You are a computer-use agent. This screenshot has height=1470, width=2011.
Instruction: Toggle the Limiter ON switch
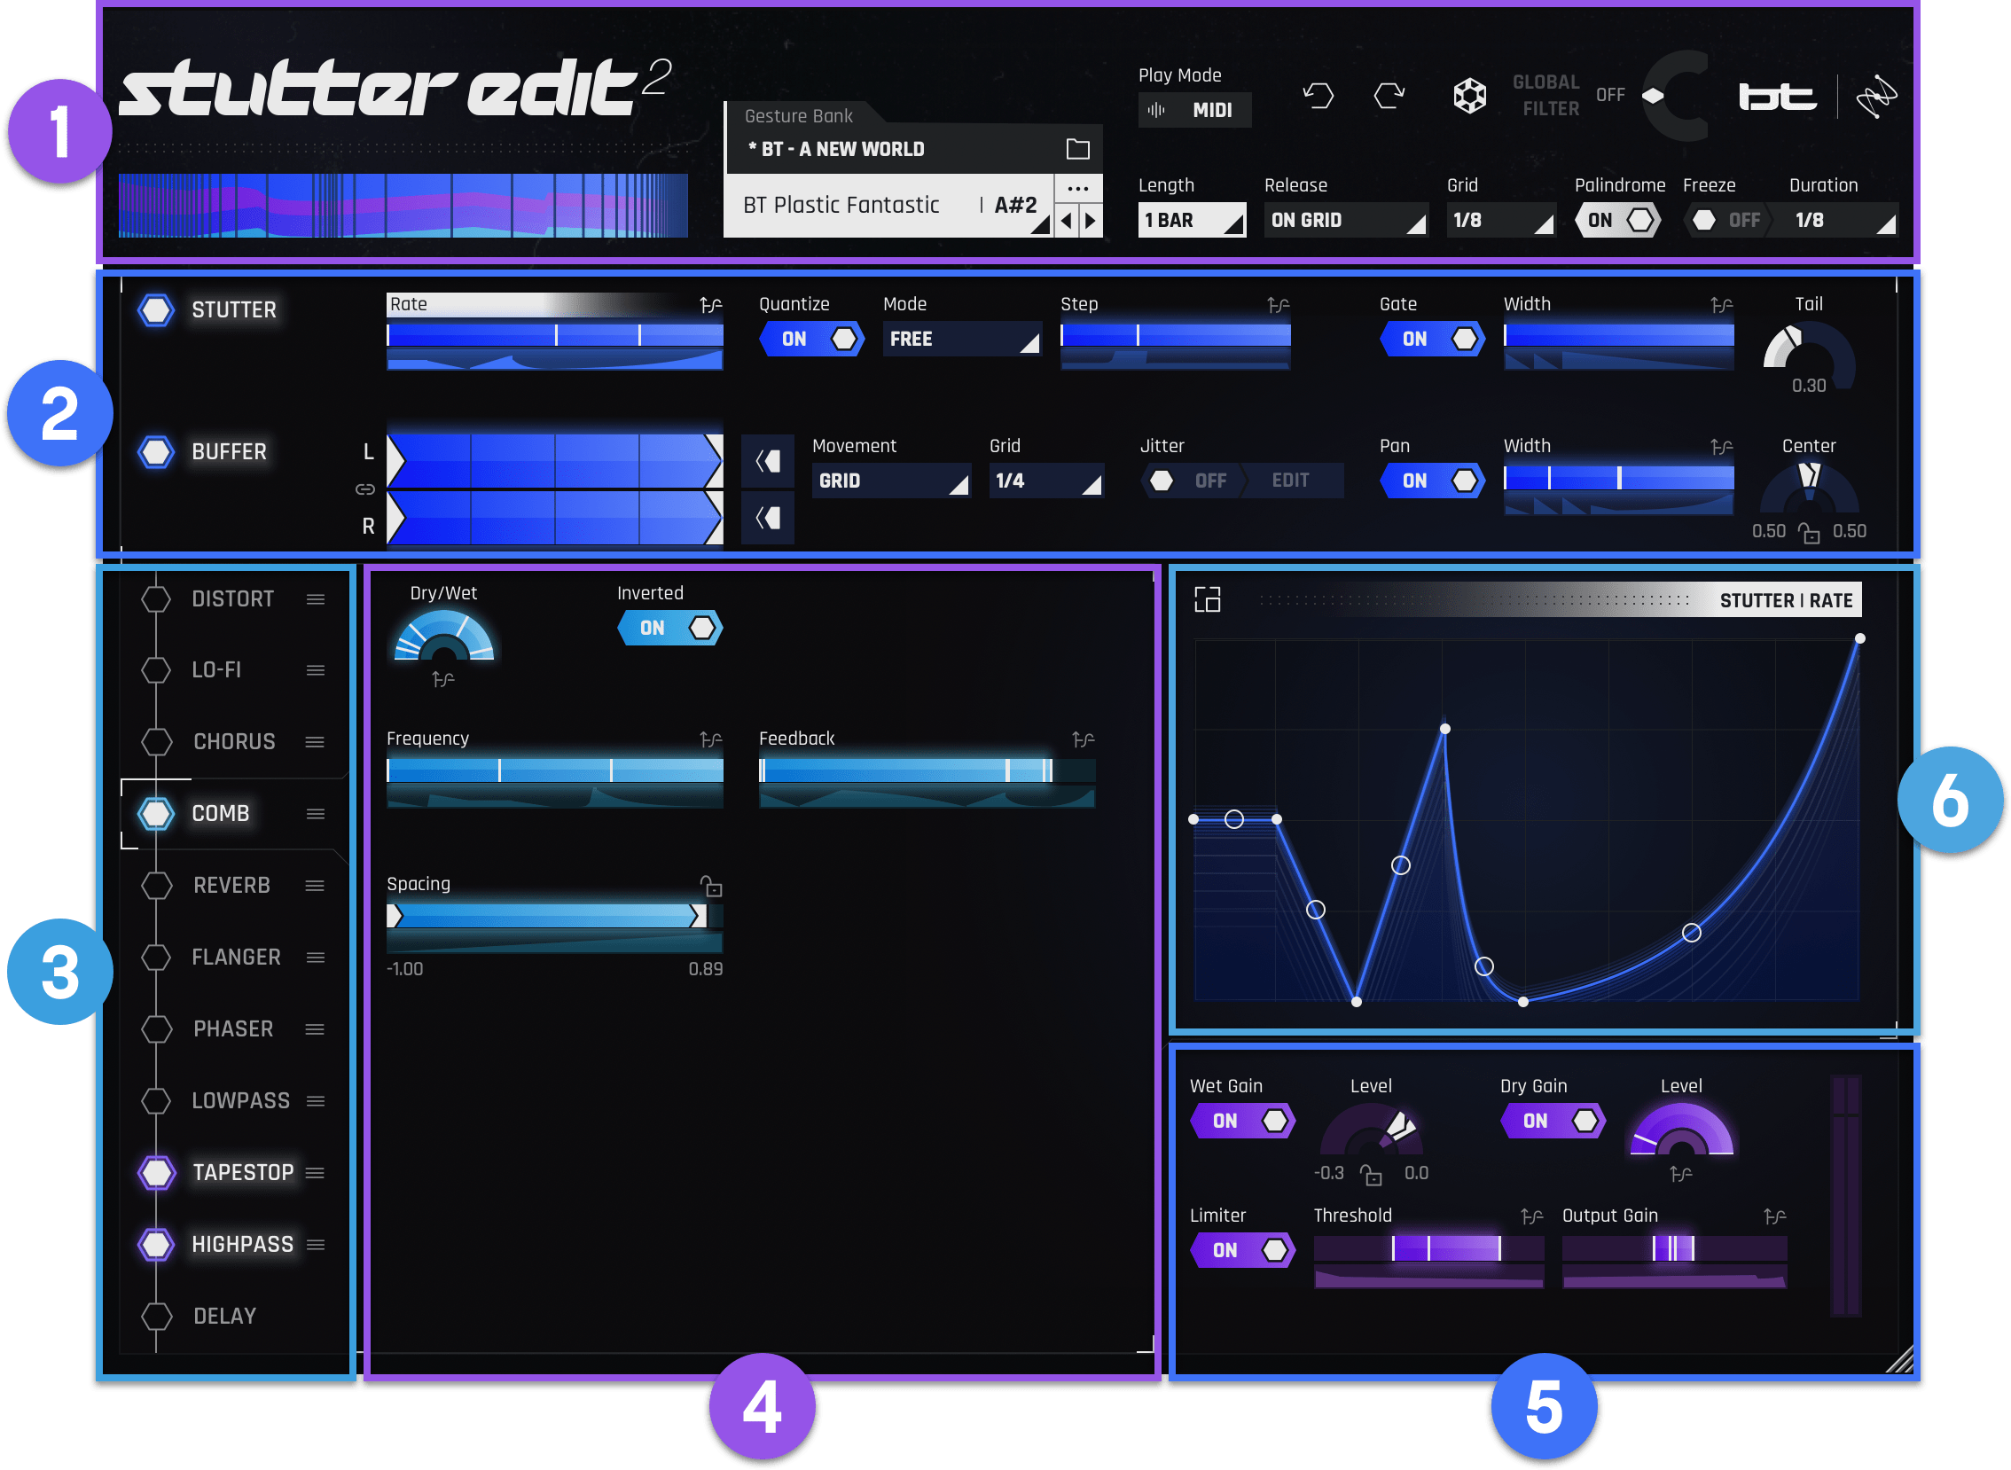[1242, 1251]
